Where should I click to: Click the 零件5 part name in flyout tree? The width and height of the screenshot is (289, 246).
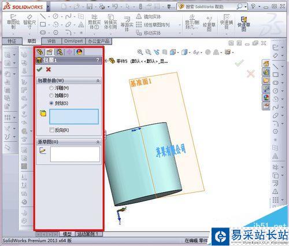[122, 61]
